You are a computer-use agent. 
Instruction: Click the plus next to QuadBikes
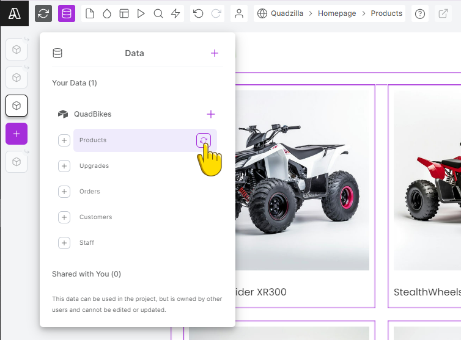coord(211,114)
